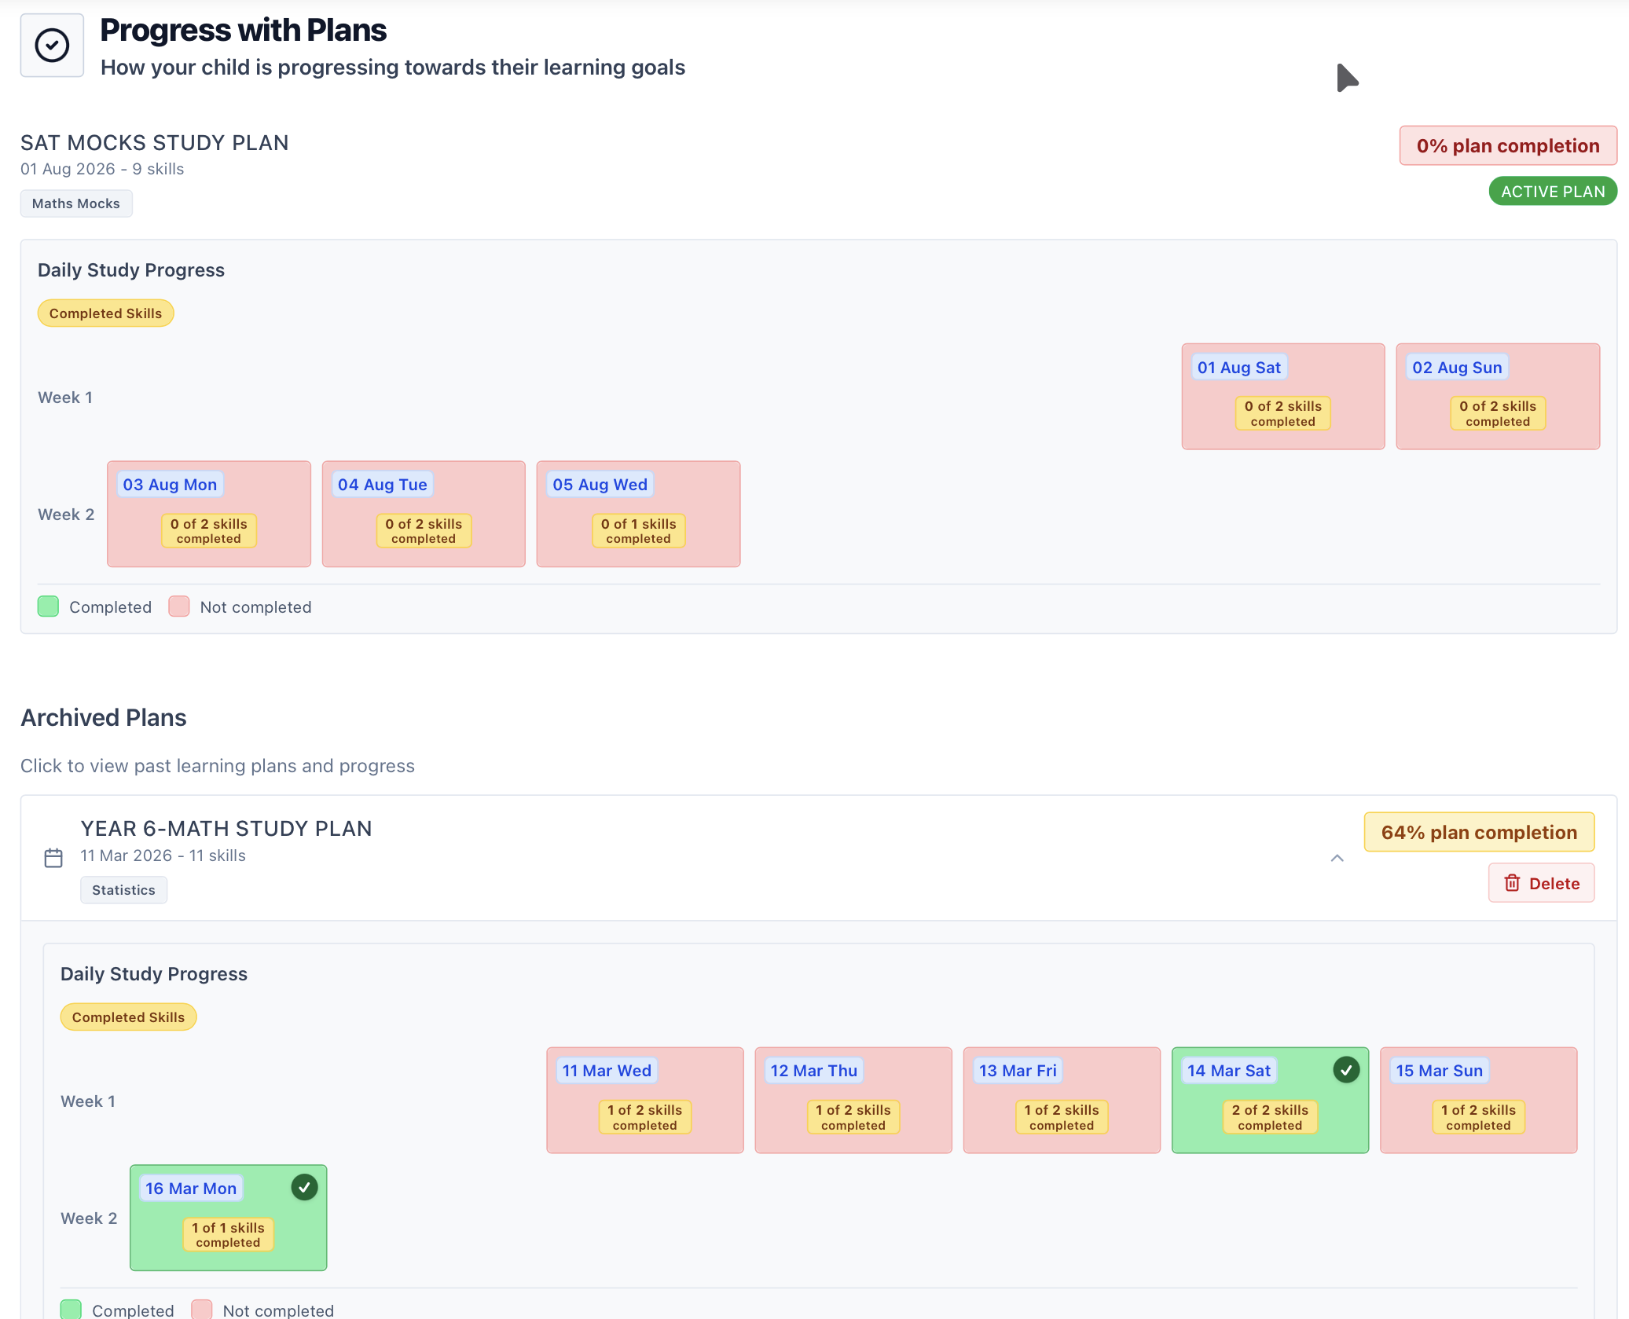Click the ACTIVE PLAN badge
The height and width of the screenshot is (1319, 1629).
pyautogui.click(x=1553, y=192)
